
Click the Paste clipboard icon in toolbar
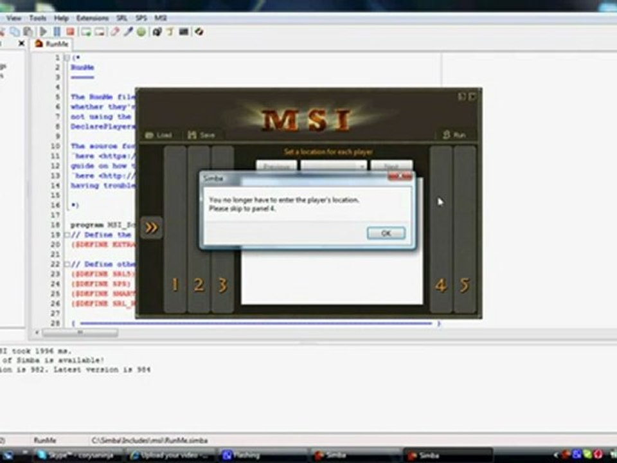[28, 32]
